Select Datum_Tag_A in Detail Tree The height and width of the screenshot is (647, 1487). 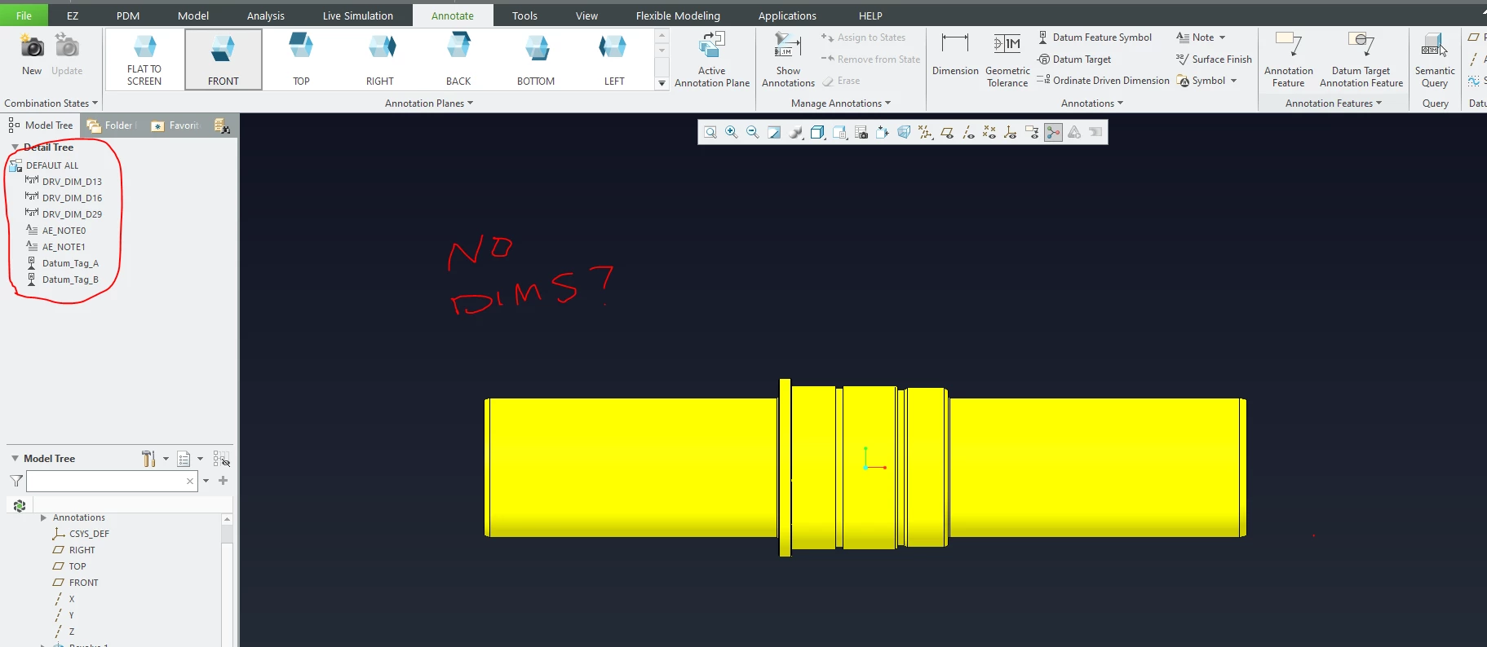click(x=70, y=263)
